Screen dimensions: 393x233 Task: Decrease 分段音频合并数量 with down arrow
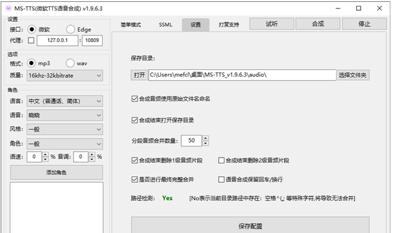pos(205,143)
